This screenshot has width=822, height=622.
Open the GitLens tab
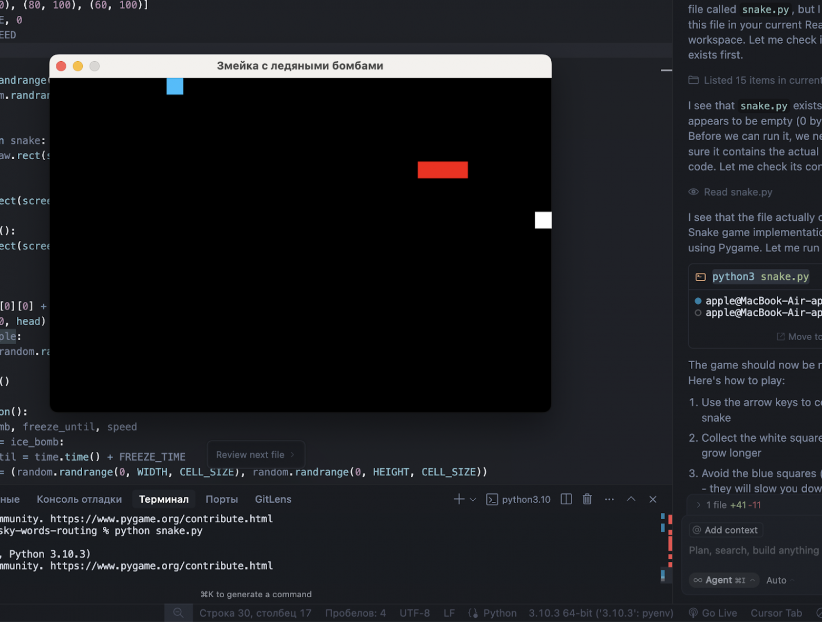coord(273,499)
